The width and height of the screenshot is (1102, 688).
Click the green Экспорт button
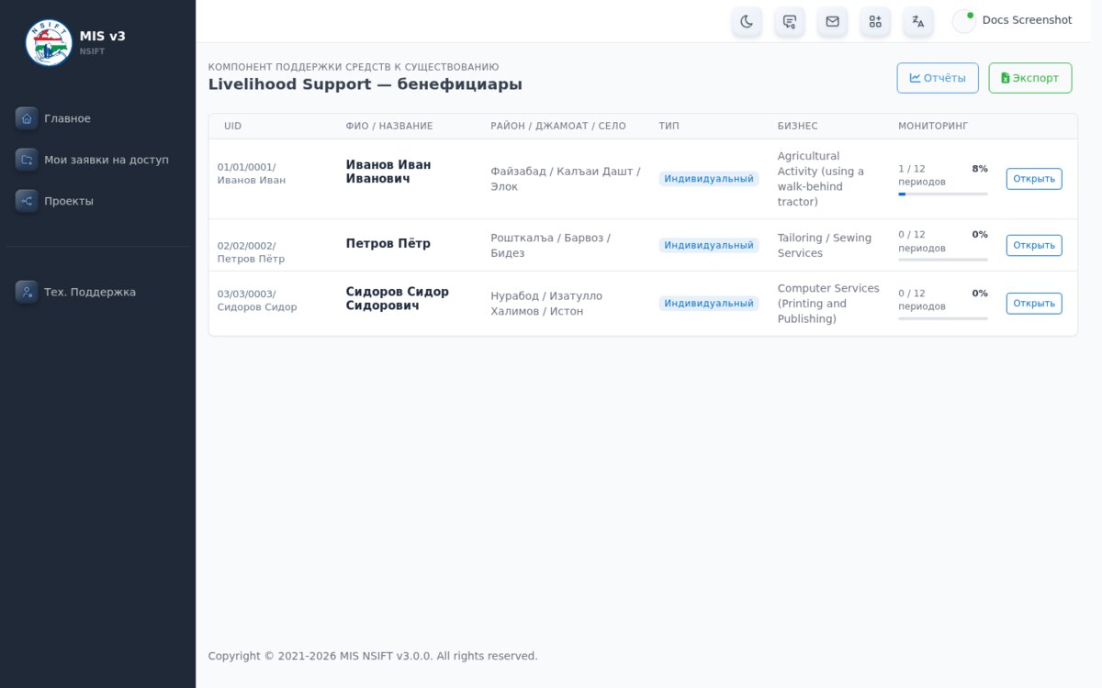1030,78
